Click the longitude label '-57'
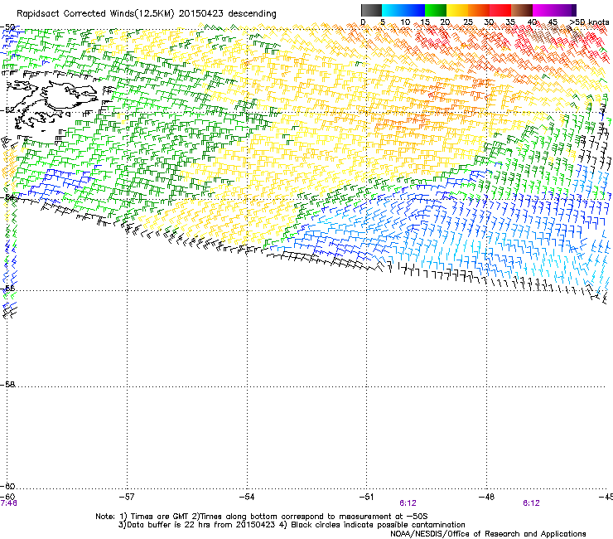This screenshot has height=539, width=613. 127,497
